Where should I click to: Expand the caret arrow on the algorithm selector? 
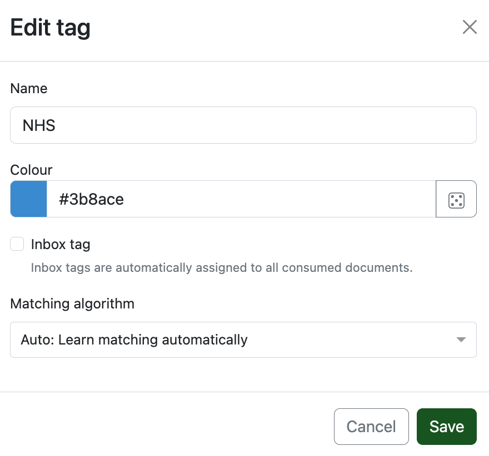(461, 340)
